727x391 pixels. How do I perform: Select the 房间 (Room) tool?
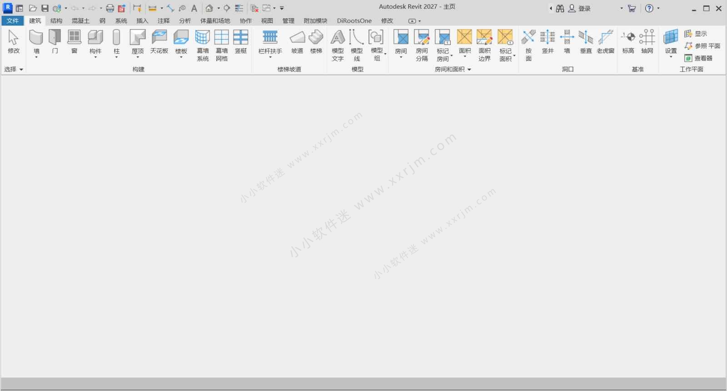[401, 43]
